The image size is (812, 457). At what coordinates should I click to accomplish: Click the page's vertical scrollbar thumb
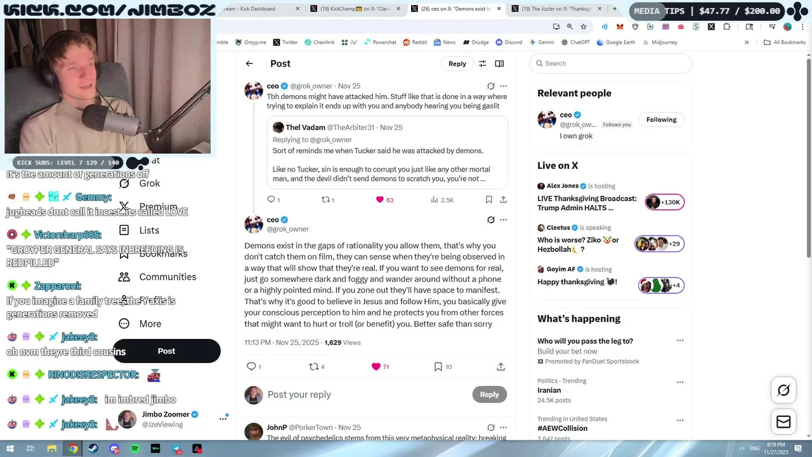coord(808,159)
